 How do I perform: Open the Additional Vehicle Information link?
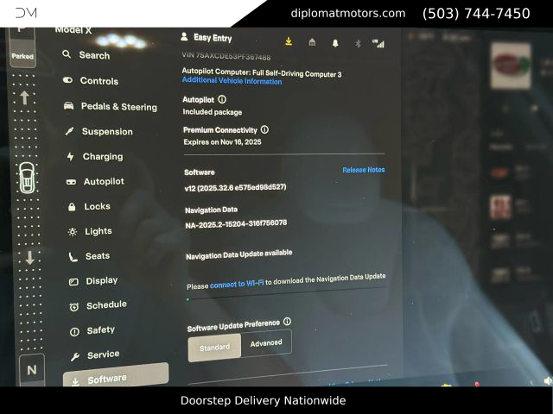coord(232,80)
